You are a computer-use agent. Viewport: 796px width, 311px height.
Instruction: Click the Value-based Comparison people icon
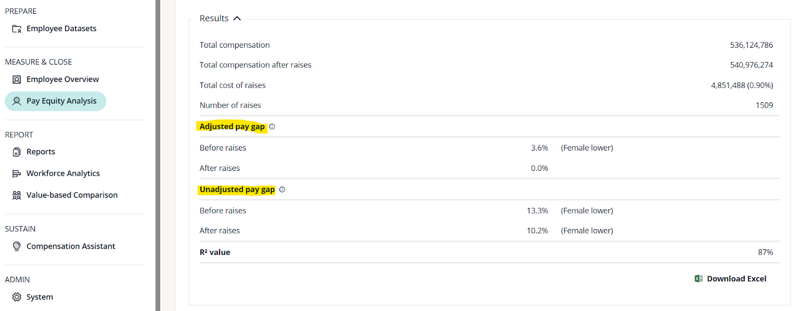(16, 195)
